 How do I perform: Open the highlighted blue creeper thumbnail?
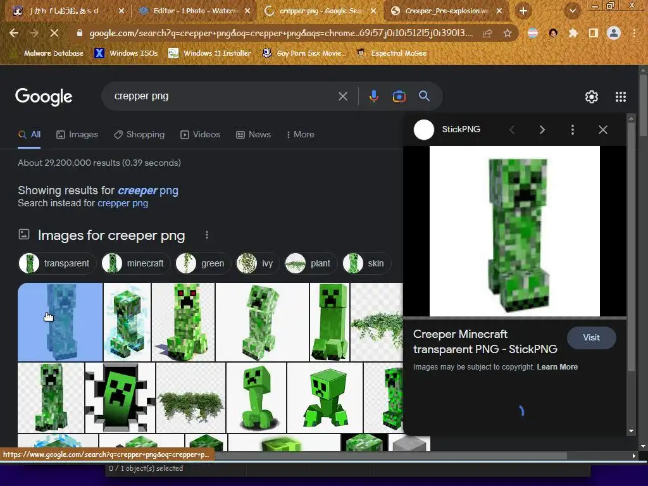click(x=60, y=322)
